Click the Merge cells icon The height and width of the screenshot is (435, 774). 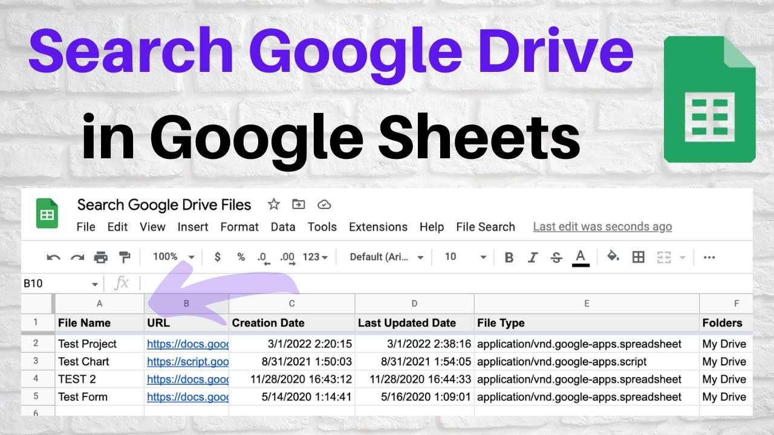pos(664,257)
